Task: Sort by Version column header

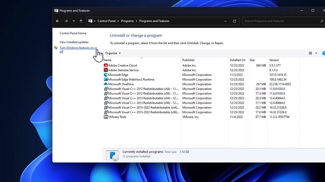Action: pyautogui.click(x=284, y=60)
